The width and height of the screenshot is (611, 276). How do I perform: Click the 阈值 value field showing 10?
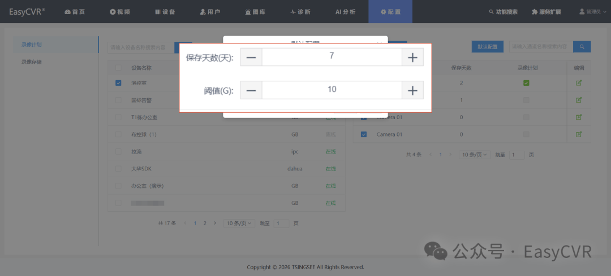pos(332,90)
